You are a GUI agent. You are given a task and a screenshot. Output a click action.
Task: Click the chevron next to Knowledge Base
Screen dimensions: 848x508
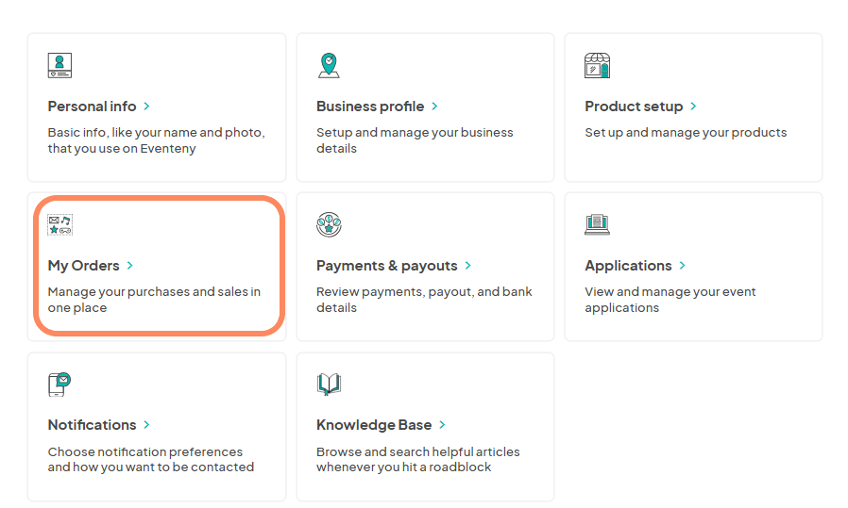[x=442, y=425]
